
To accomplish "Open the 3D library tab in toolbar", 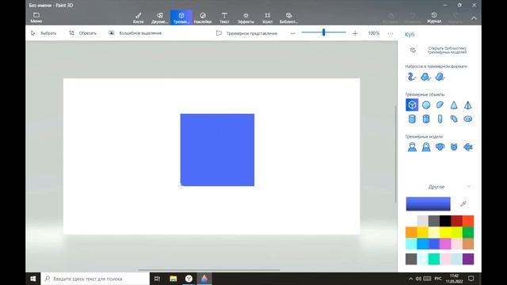I will 288,17.
